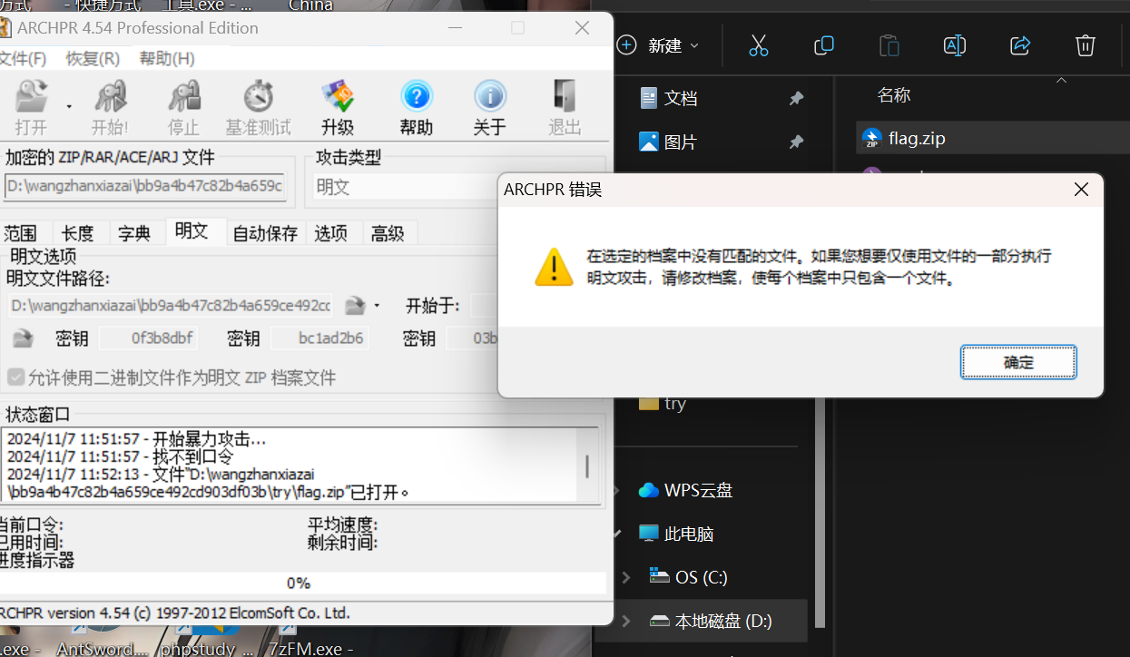Switch to the 范围 tab
Viewport: 1130px width, 657px height.
coord(20,233)
